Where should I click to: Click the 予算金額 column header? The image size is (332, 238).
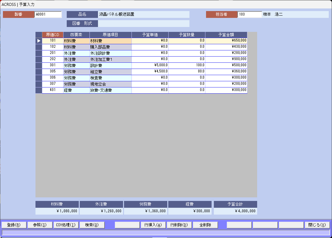226,35
